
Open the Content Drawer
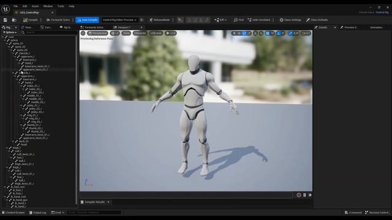point(13,213)
